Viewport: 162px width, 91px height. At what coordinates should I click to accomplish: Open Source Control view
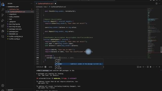pyautogui.click(x=3, y=15)
